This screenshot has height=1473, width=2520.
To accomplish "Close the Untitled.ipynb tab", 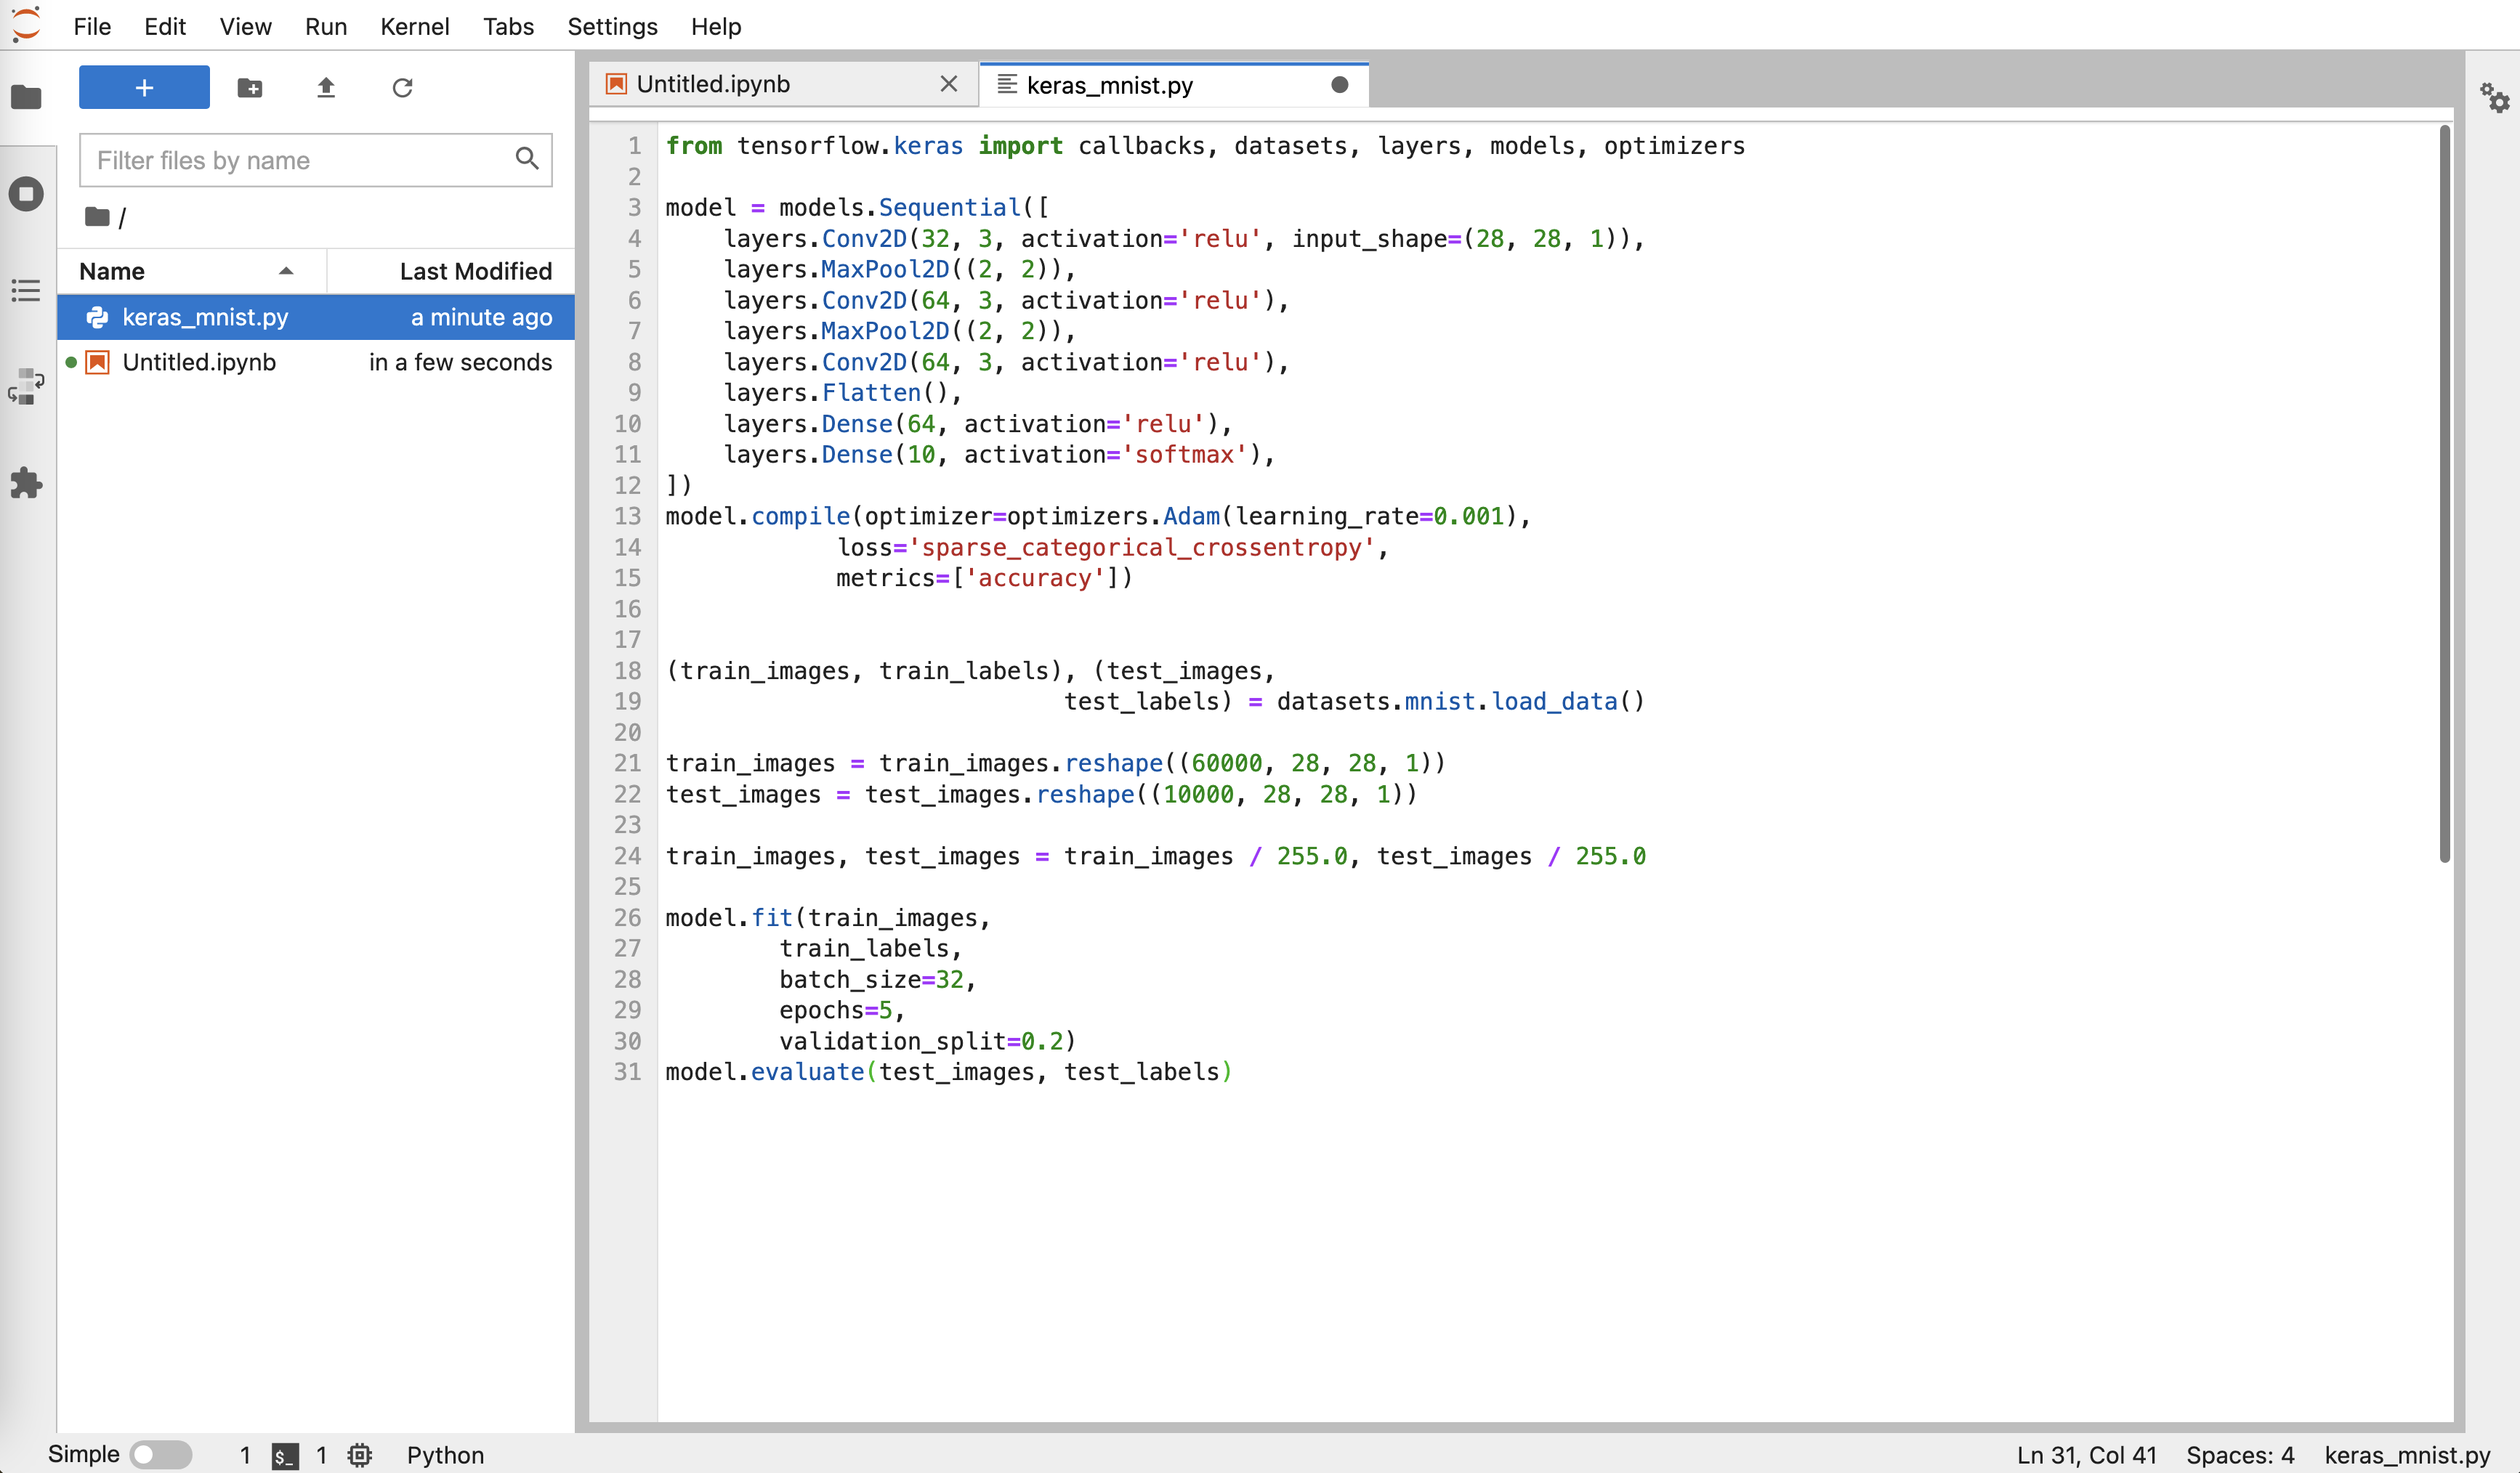I will (949, 84).
